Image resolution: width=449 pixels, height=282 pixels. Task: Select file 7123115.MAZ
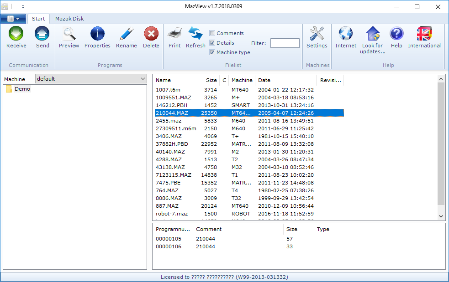(x=249, y=174)
